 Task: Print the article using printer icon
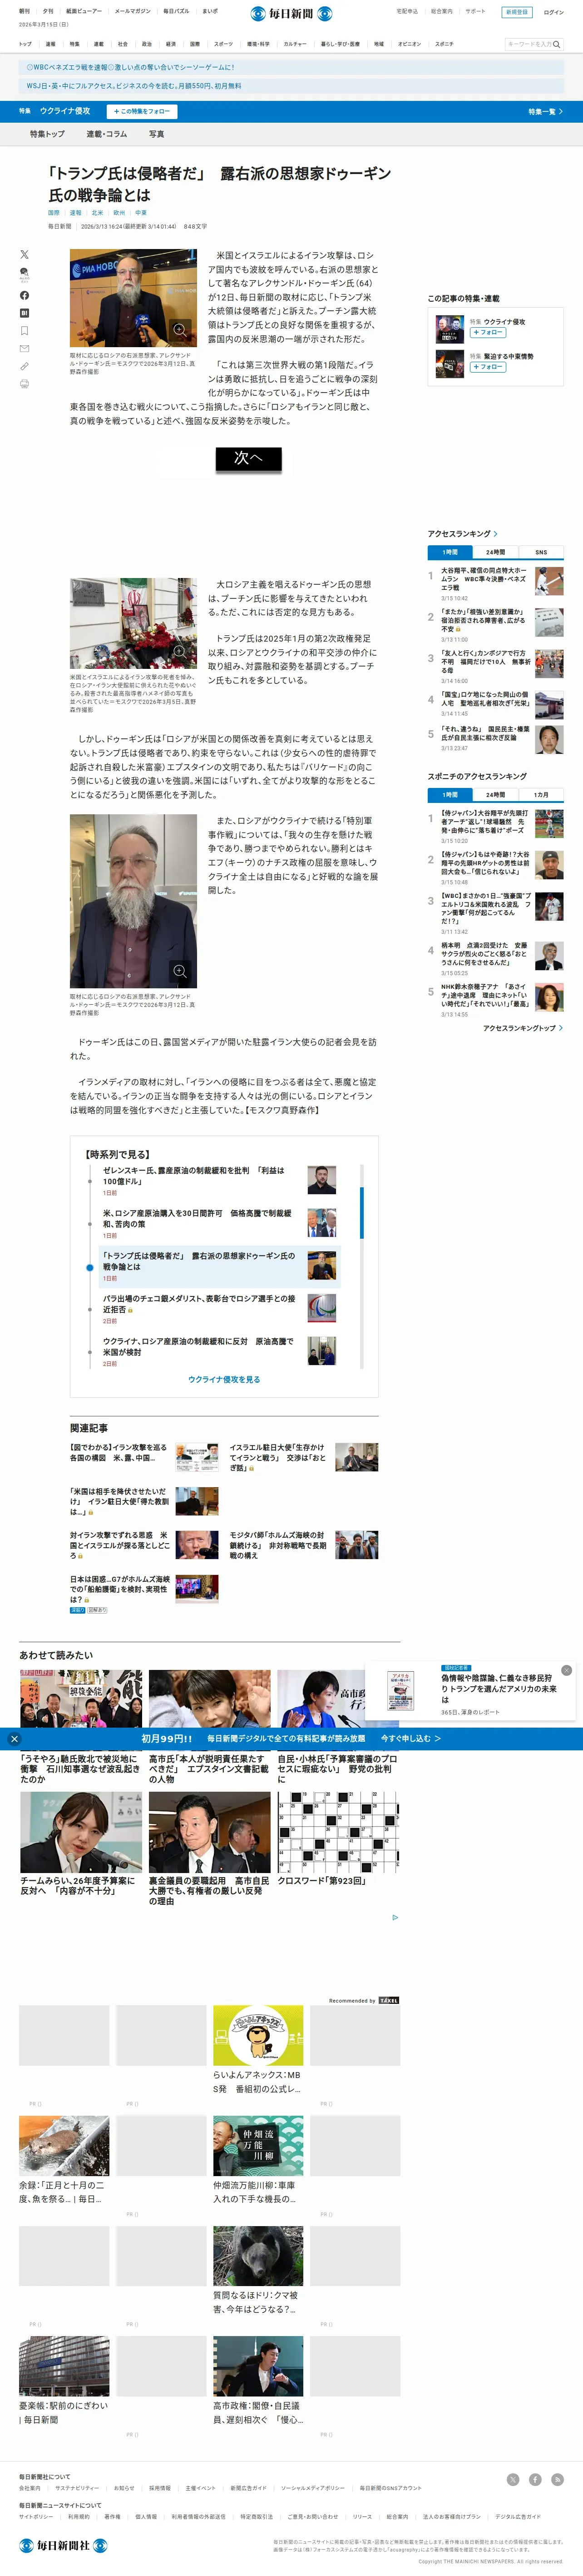[24, 384]
